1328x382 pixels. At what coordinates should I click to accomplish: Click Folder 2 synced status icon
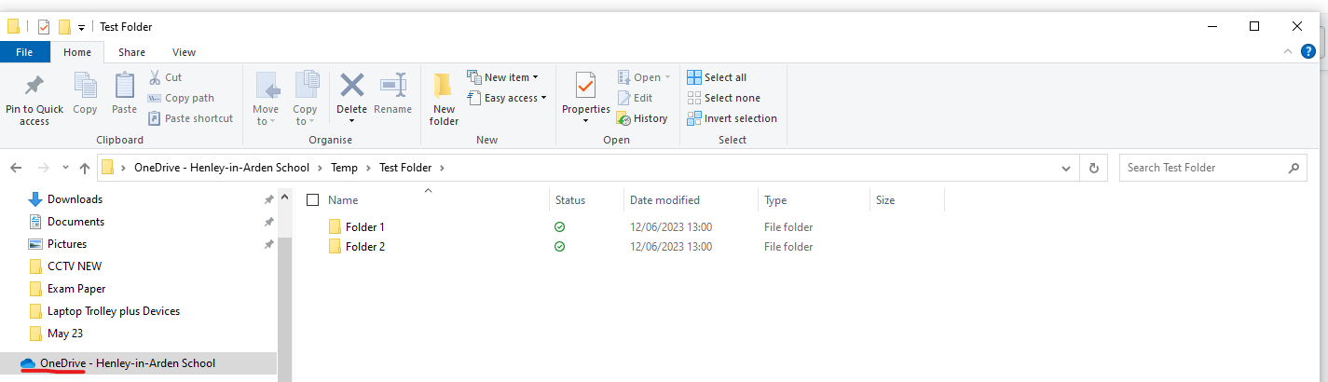[x=559, y=247]
